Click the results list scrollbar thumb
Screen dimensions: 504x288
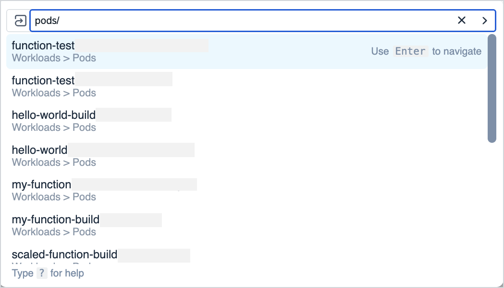point(492,89)
